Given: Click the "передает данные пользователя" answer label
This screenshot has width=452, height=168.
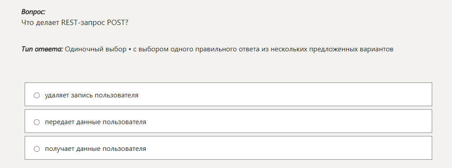Looking at the screenshot, I should 96,122.
